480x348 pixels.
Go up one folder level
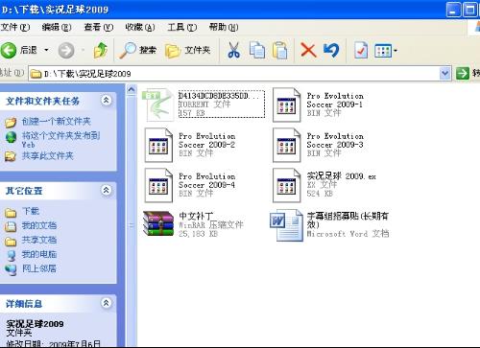point(101,50)
